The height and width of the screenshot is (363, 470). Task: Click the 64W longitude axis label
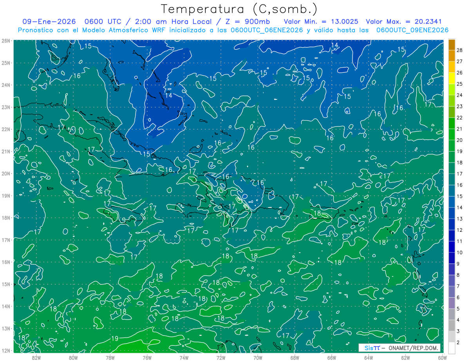point(369,358)
